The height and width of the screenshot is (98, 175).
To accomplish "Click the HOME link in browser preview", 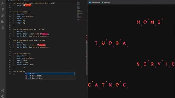I will click(150, 22).
